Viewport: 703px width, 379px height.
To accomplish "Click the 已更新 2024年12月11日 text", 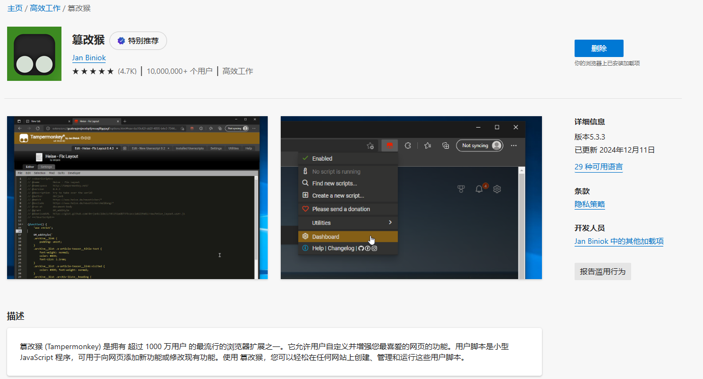I will point(615,150).
